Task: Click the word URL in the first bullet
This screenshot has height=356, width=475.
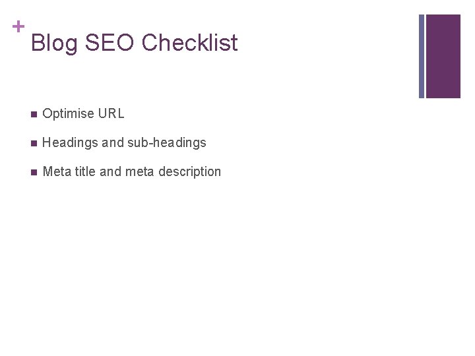Action: tap(111, 113)
